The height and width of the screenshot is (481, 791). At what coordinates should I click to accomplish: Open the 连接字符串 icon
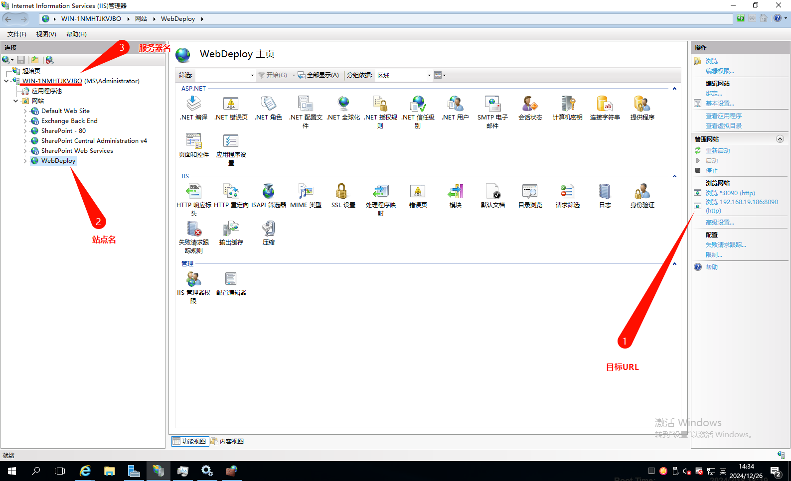point(605,108)
